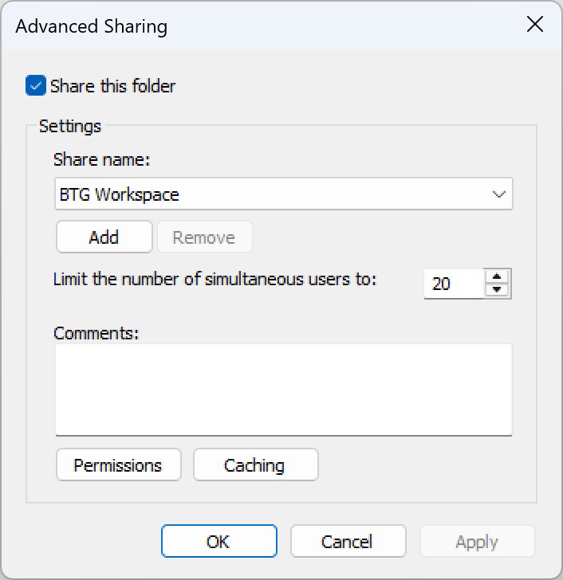
Task: Click the disabled Apply button
Action: 477,542
